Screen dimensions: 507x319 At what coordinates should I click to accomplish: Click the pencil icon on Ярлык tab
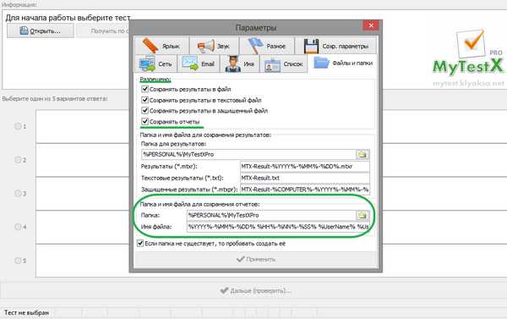pyautogui.click(x=150, y=46)
